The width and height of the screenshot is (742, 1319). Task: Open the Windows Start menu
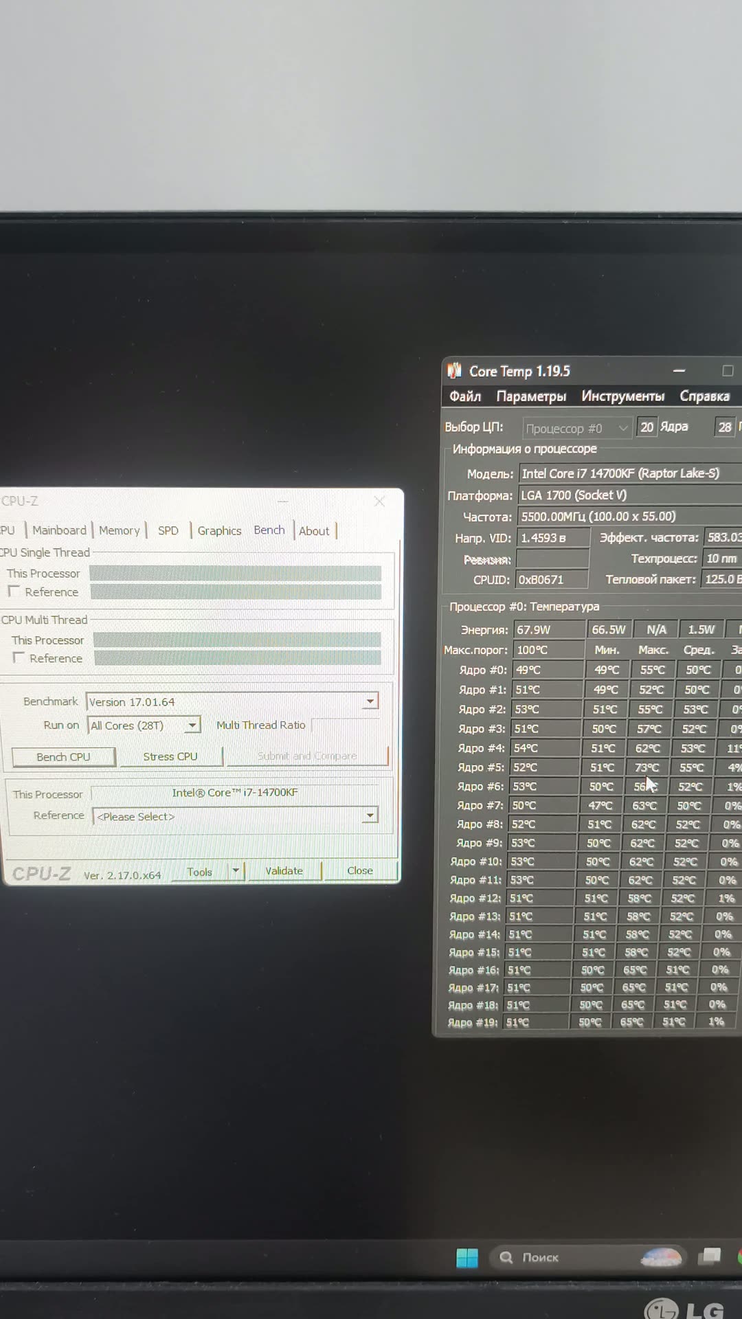pos(467,1257)
